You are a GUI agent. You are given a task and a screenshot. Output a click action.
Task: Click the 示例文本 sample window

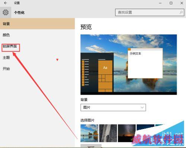click(145, 63)
